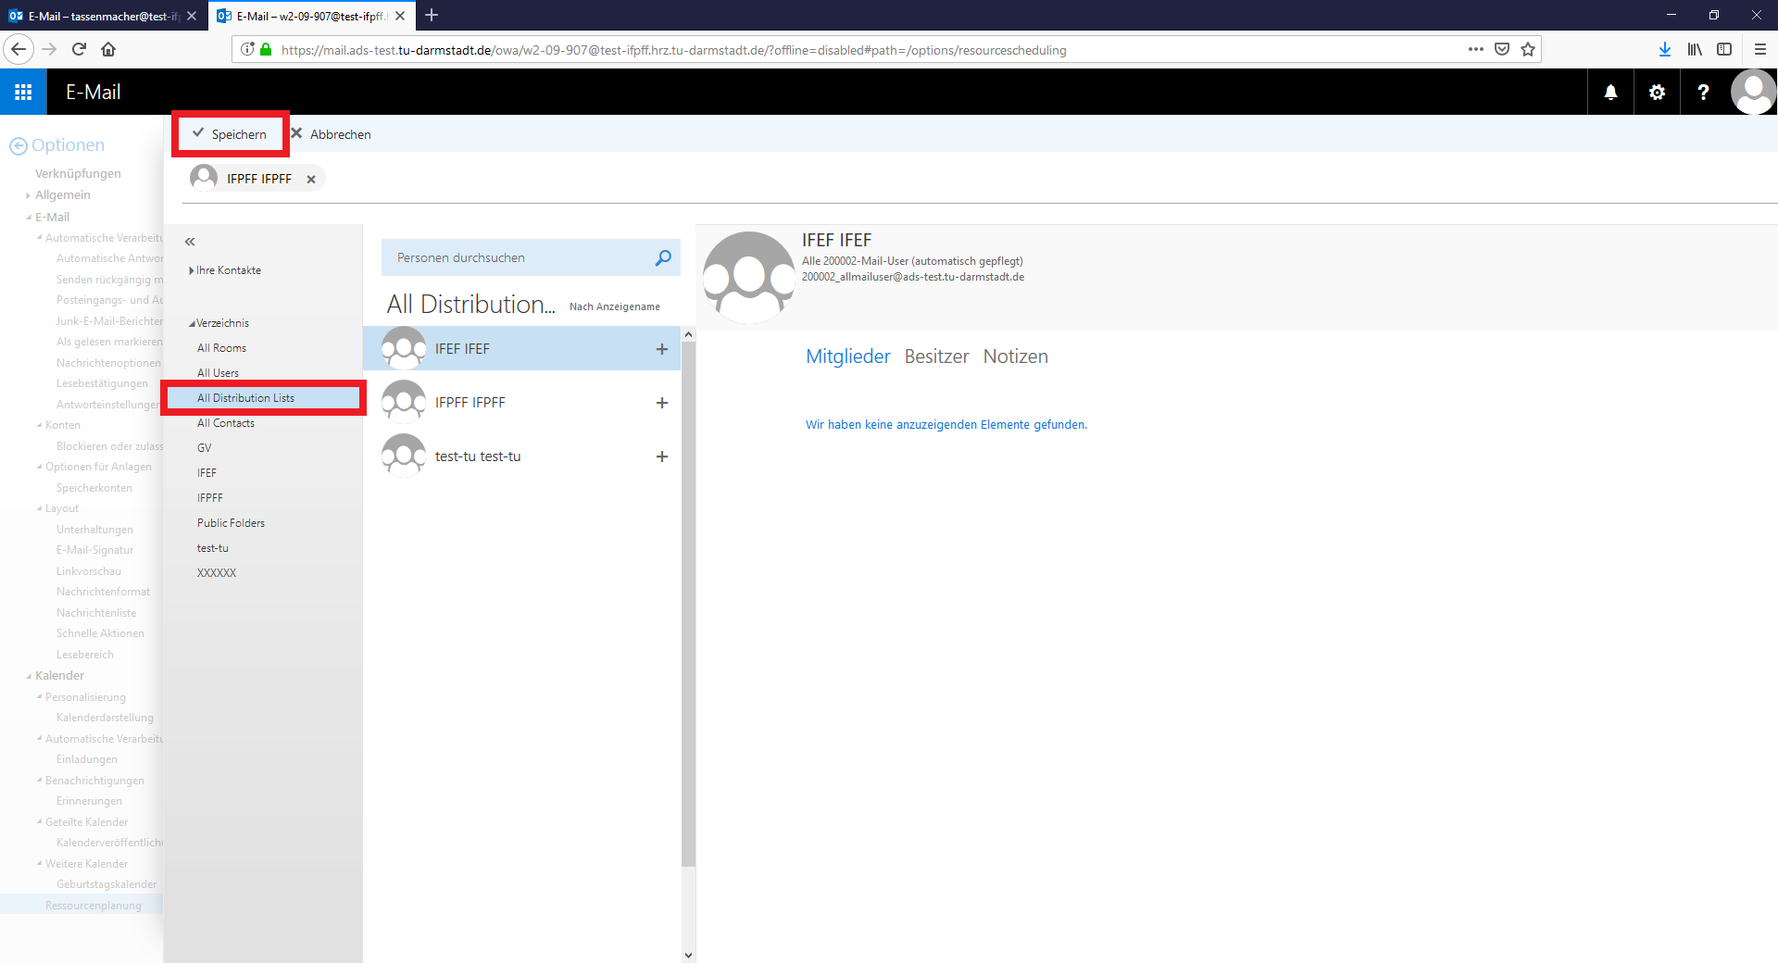Viewport: 1778px width, 963px height.
Task: Open the settings gear icon
Action: pyautogui.click(x=1657, y=92)
